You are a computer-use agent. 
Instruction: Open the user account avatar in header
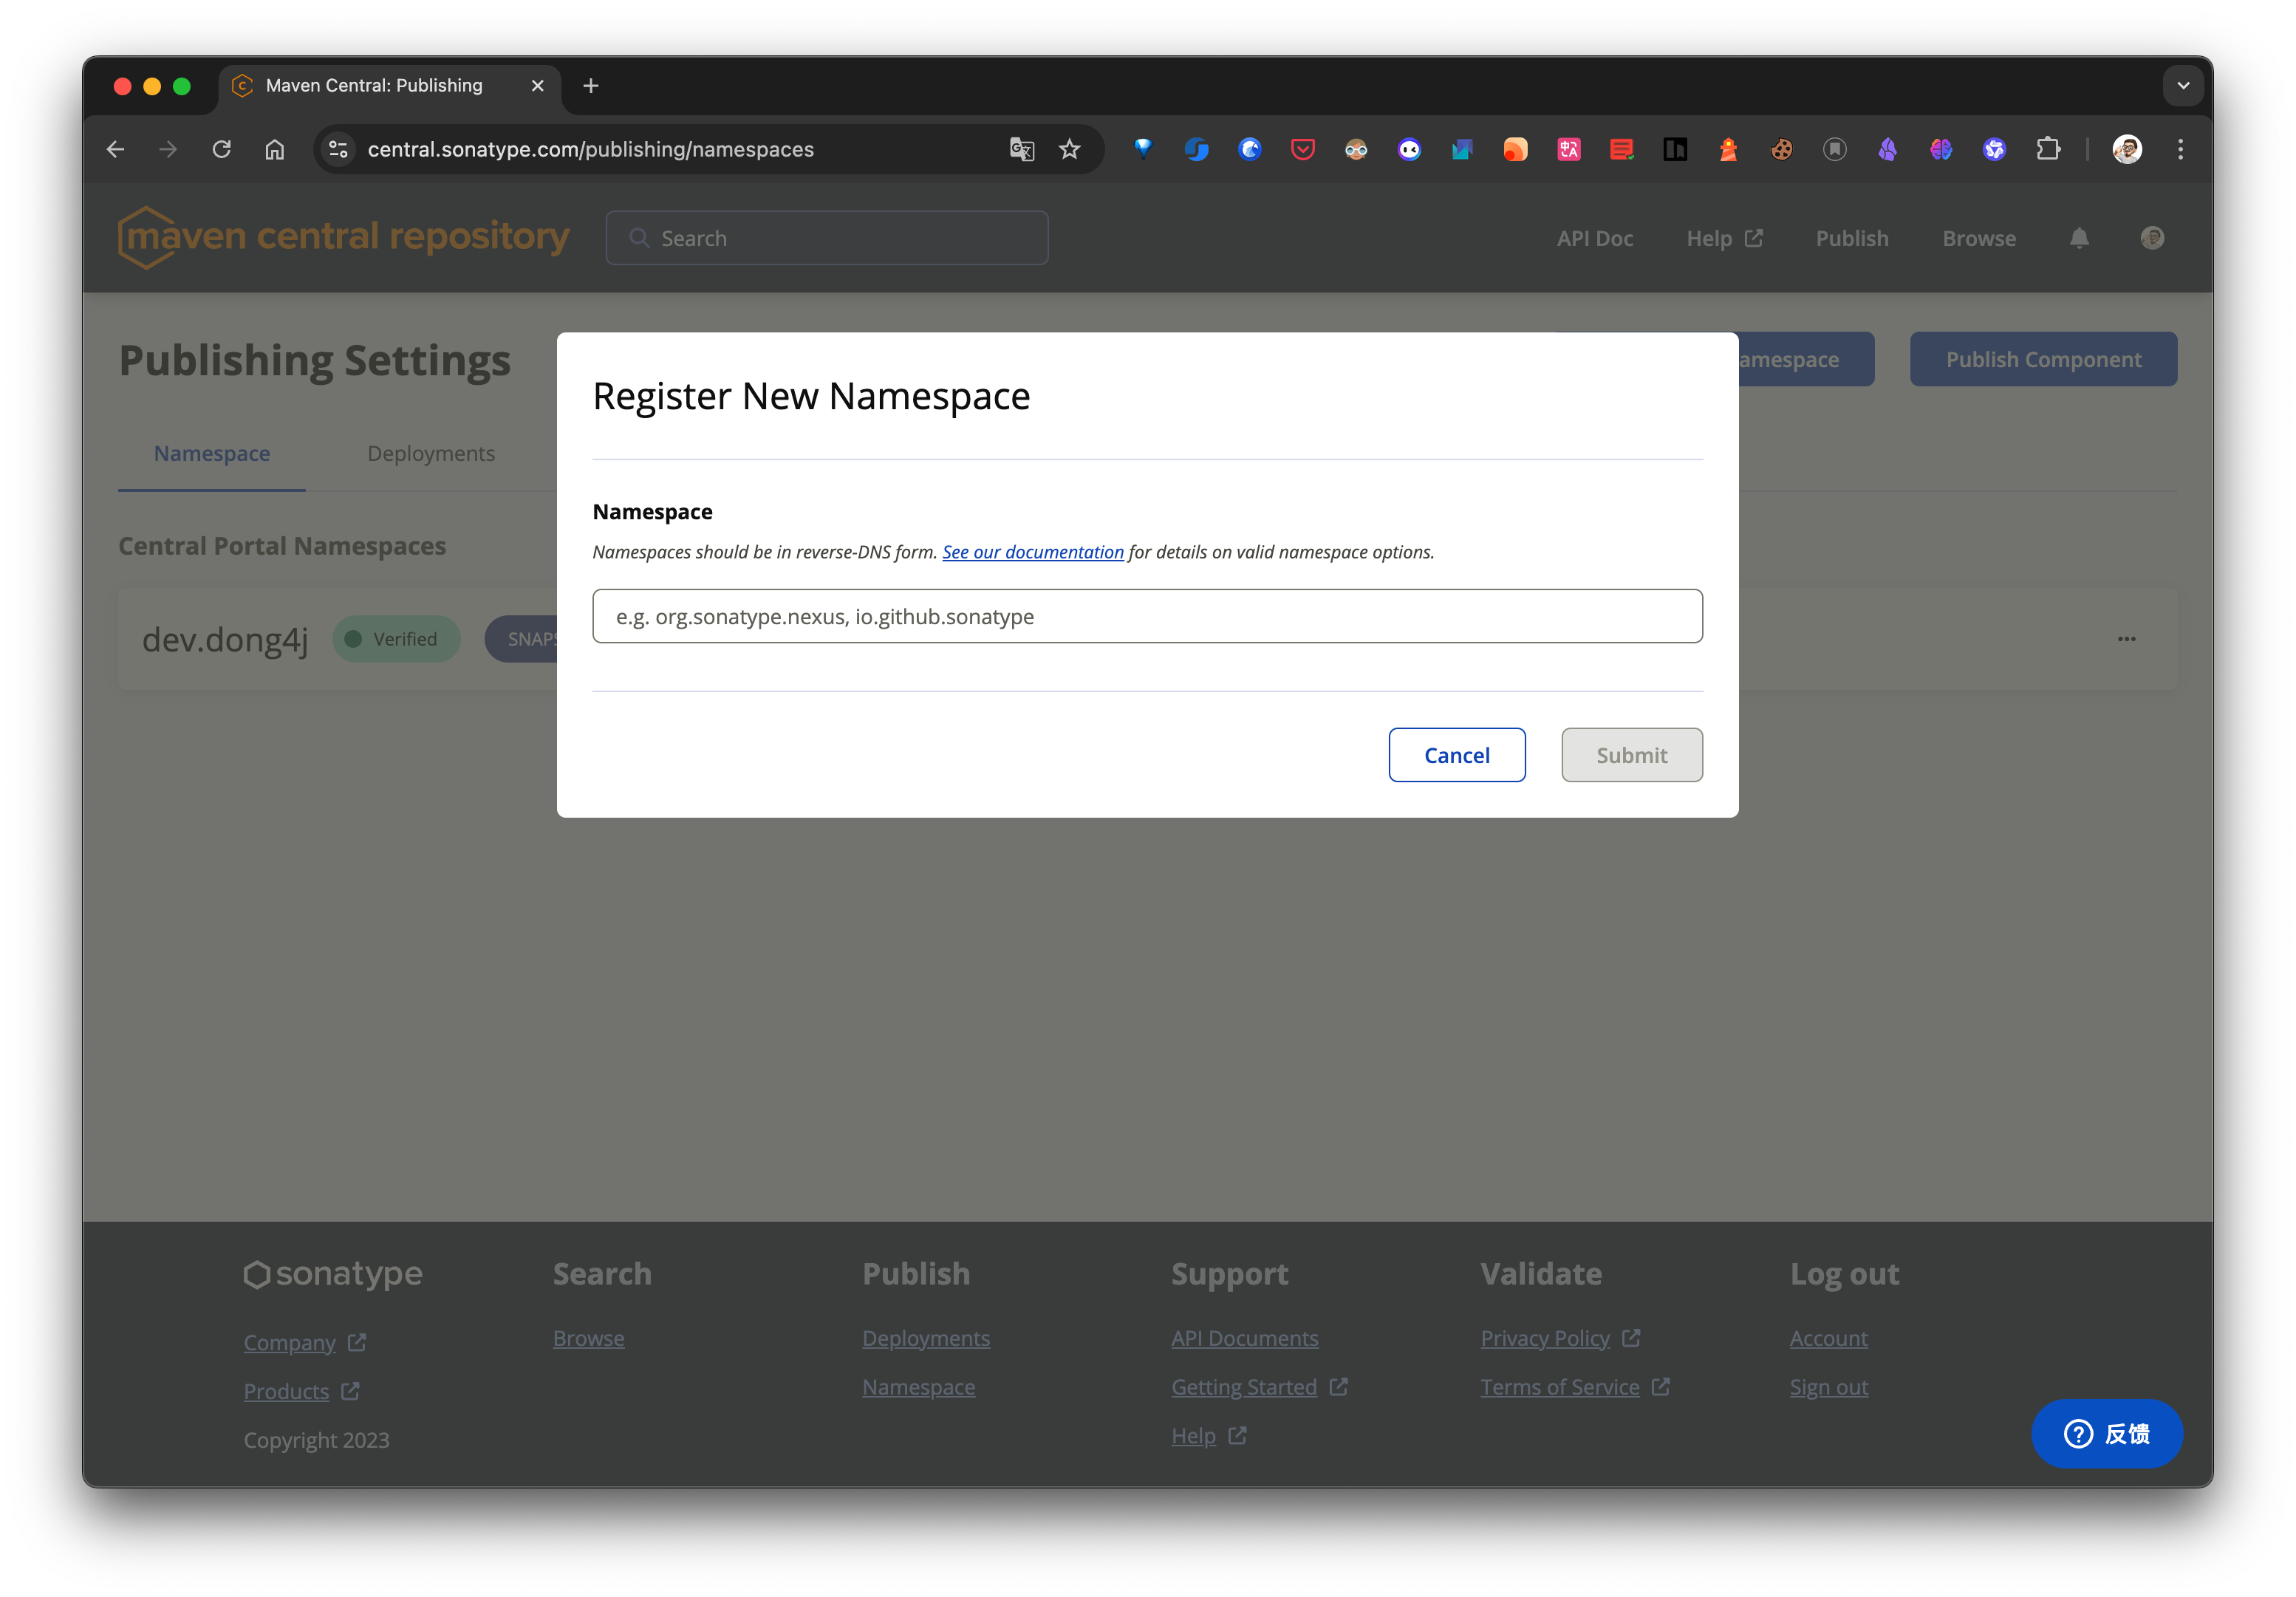pyautogui.click(x=2152, y=238)
